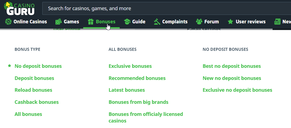Click the Online Casinos chip icon
This screenshot has height=128, width=291.
(8, 22)
